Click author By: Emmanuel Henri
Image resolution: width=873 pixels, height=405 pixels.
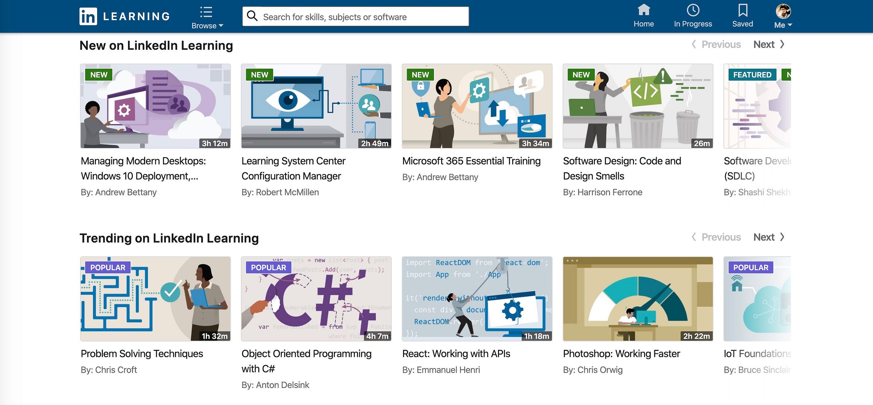pyautogui.click(x=441, y=370)
